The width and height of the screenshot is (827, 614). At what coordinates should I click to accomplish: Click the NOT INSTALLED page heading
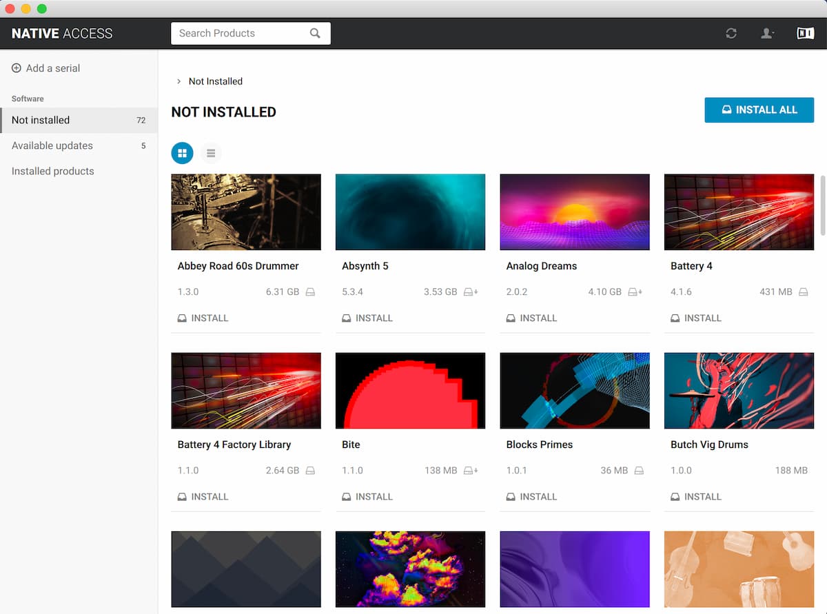[224, 112]
